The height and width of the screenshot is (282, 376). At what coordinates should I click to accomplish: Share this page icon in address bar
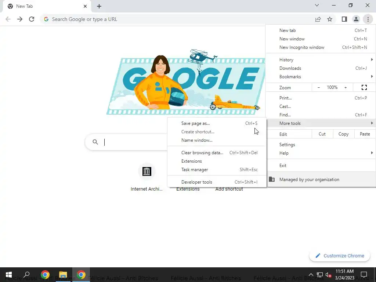[x=318, y=19]
